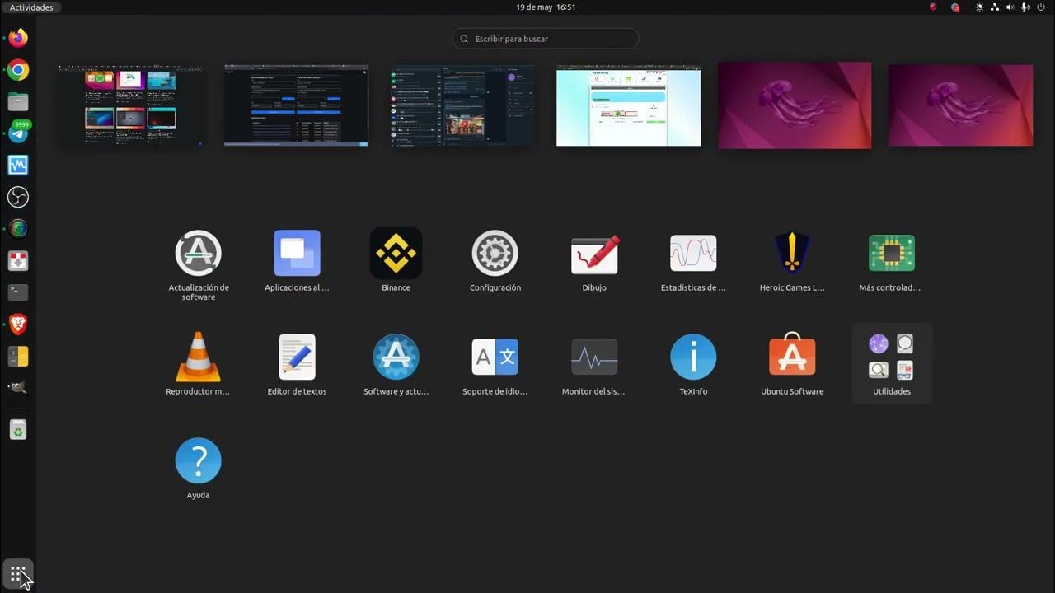Click the Show Applications grid button
The width and height of the screenshot is (1055, 593).
point(18,573)
